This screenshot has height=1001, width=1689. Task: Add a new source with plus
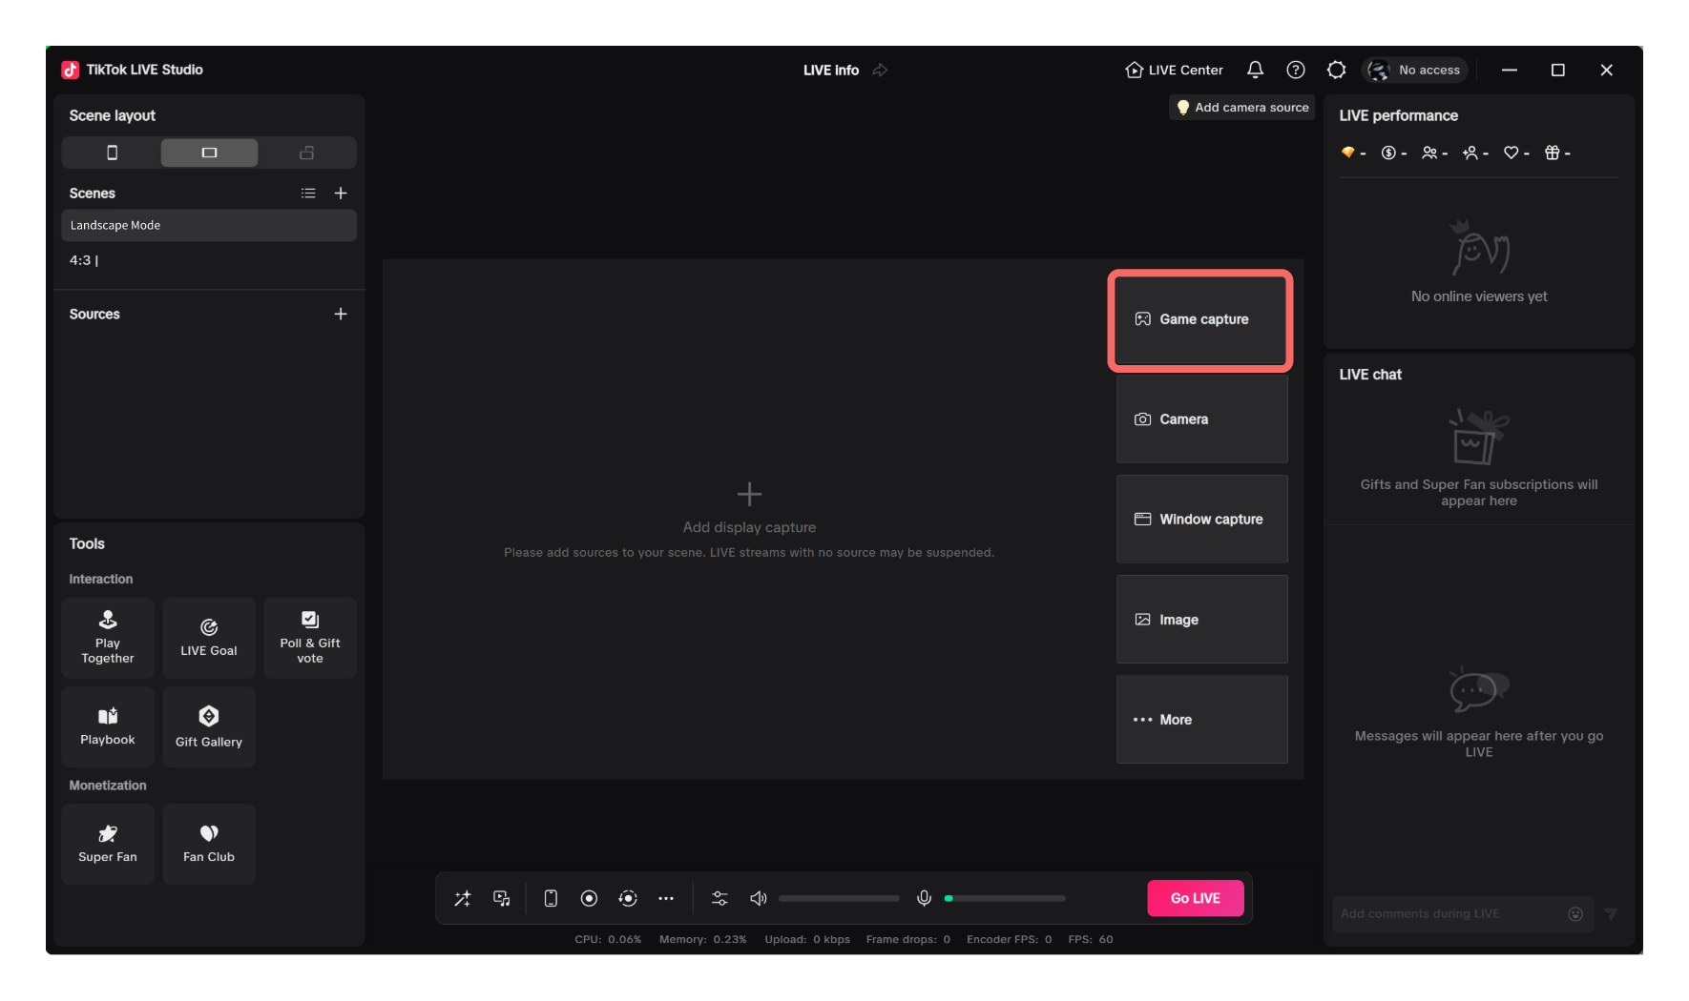coord(341,314)
